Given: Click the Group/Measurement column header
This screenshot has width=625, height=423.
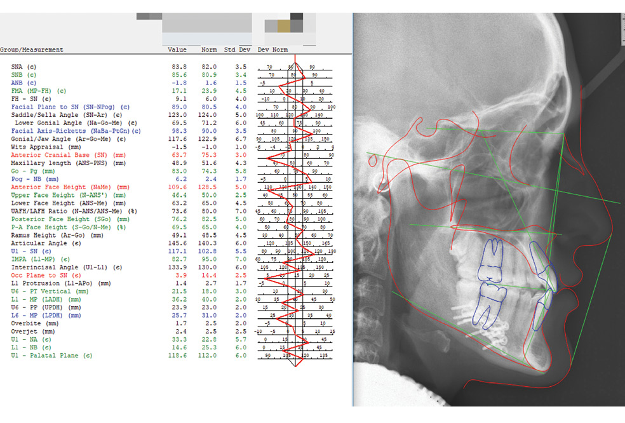Looking at the screenshot, I should tap(32, 50).
